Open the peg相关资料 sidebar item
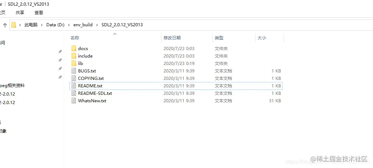The image size is (373, 168). (12, 86)
